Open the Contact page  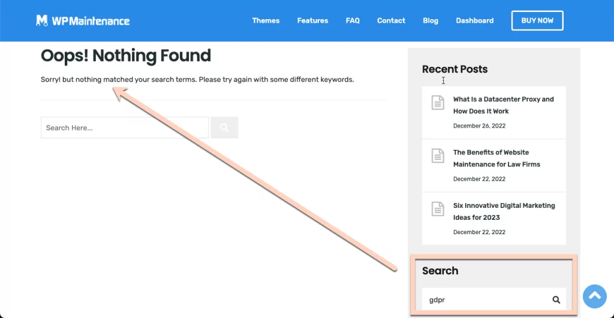coord(391,21)
